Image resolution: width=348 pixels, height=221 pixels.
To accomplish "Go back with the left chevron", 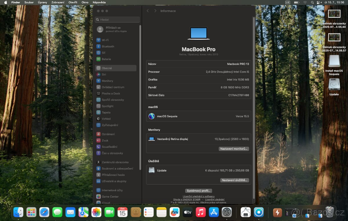I will [148, 11].
